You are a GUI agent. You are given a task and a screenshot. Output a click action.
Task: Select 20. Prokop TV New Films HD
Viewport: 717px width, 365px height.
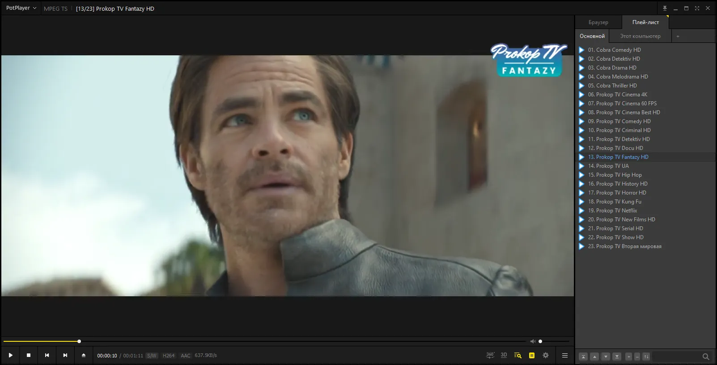pyautogui.click(x=645, y=220)
